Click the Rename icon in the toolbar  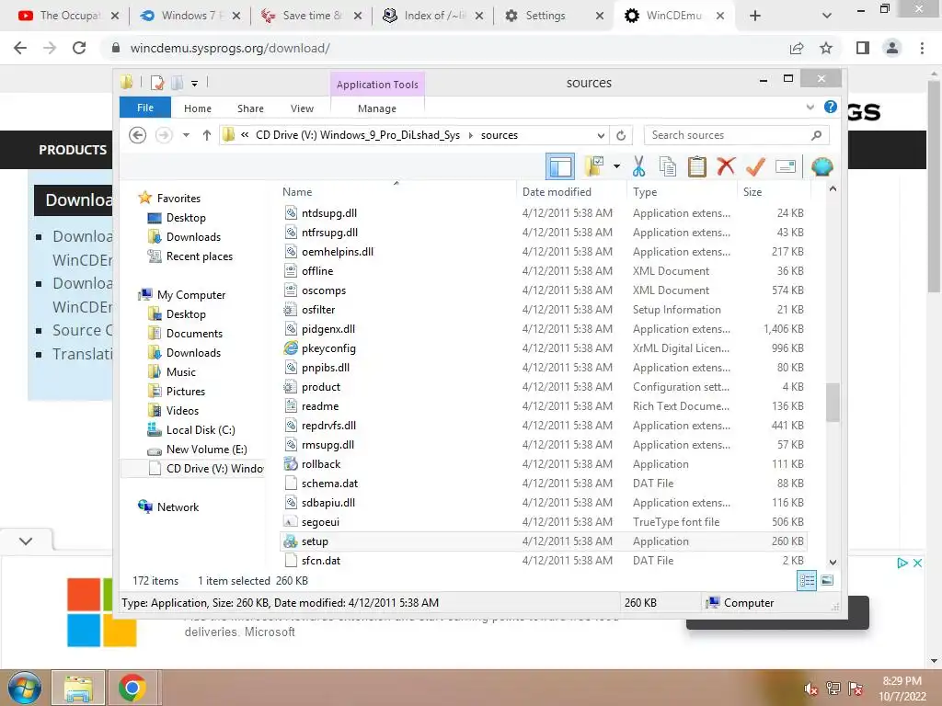[786, 166]
